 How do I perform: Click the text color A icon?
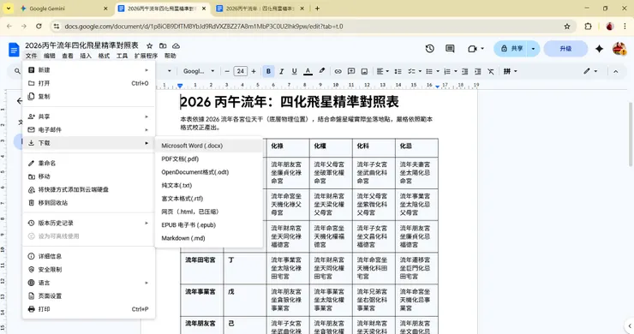tap(308, 71)
